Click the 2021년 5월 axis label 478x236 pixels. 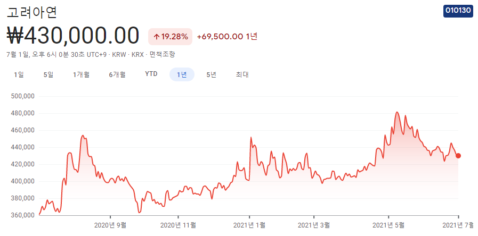click(388, 225)
